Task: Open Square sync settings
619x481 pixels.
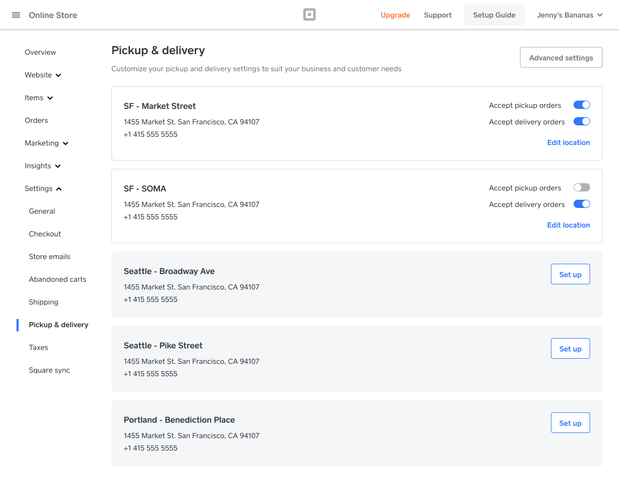Action: [x=50, y=370]
